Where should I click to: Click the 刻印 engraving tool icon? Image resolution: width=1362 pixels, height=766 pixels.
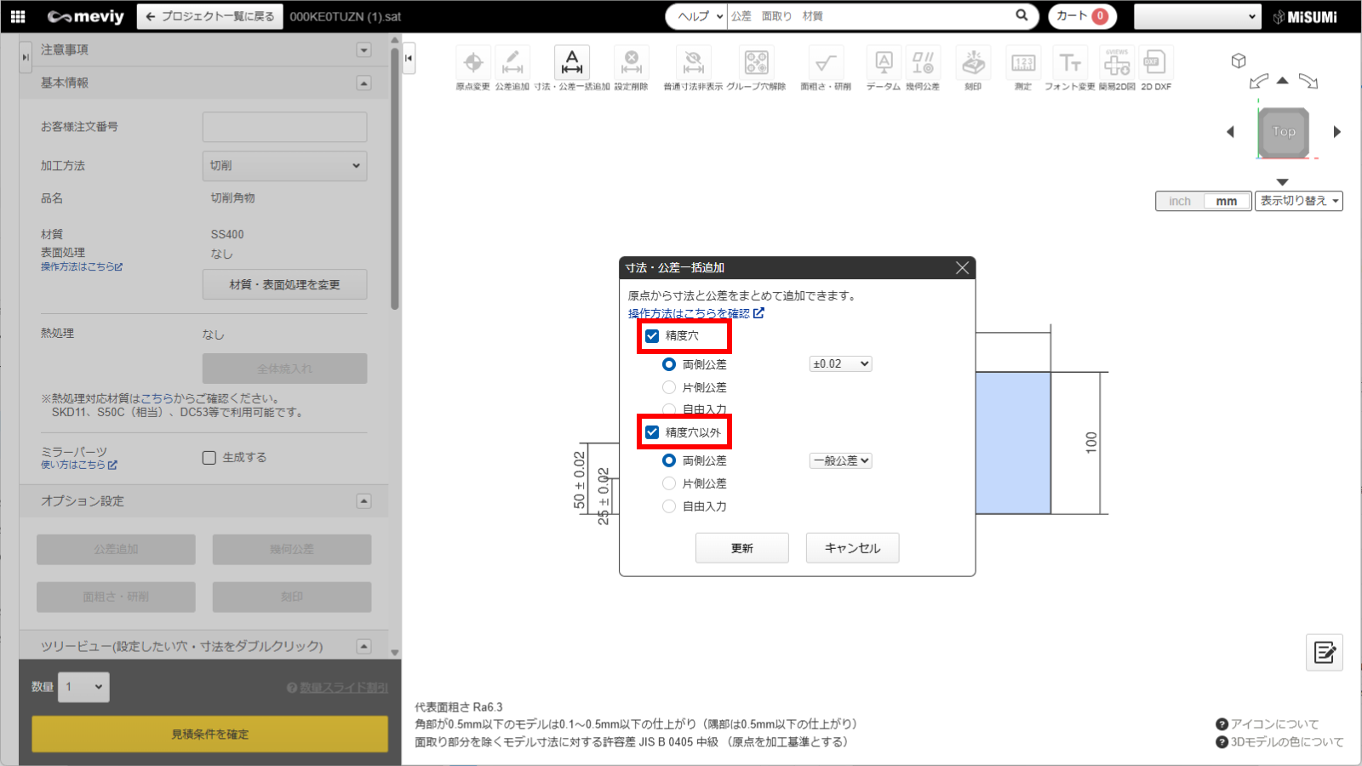pos(973,64)
